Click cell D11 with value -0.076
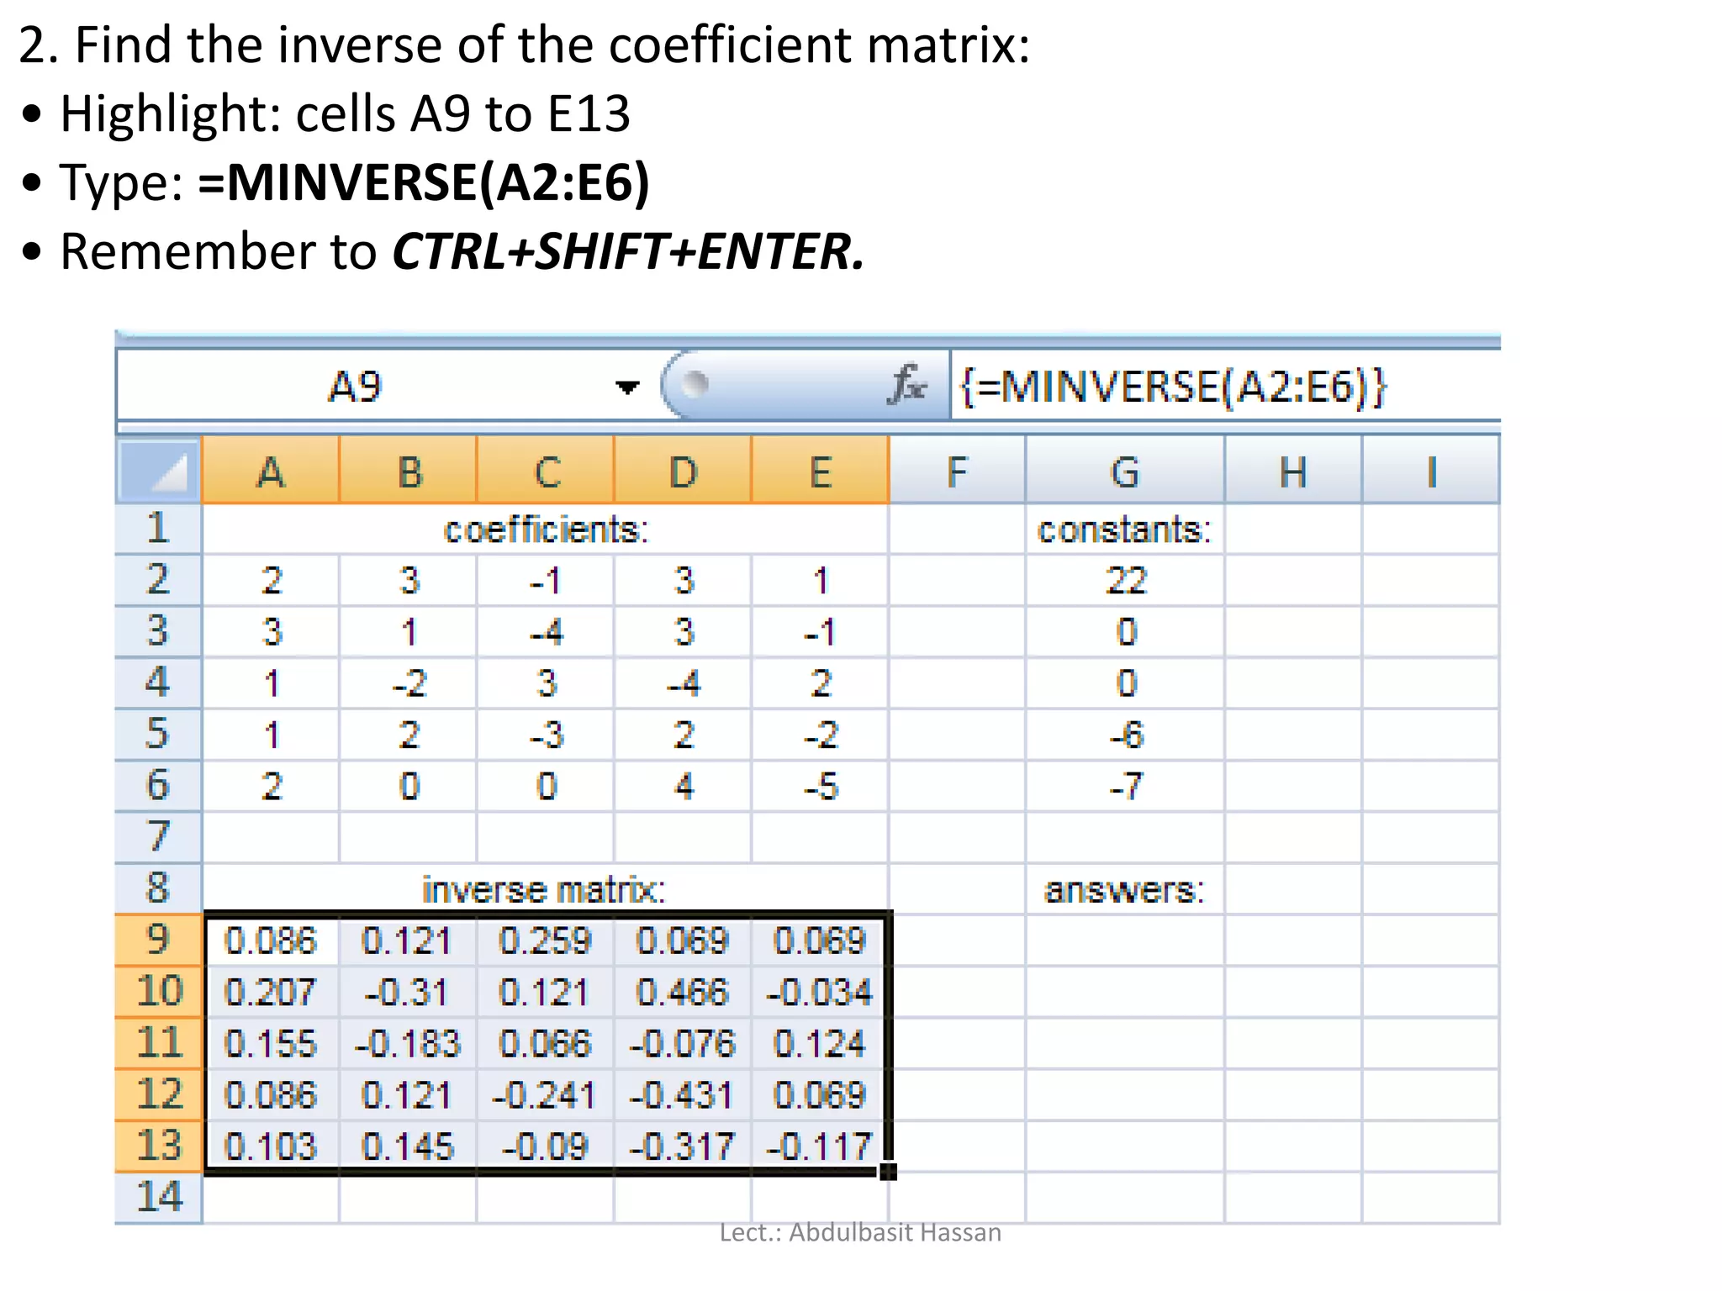Viewport: 1722px width, 1291px height. click(683, 1043)
